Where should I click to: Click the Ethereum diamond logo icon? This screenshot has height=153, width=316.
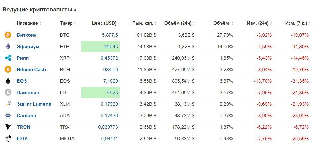8,47
